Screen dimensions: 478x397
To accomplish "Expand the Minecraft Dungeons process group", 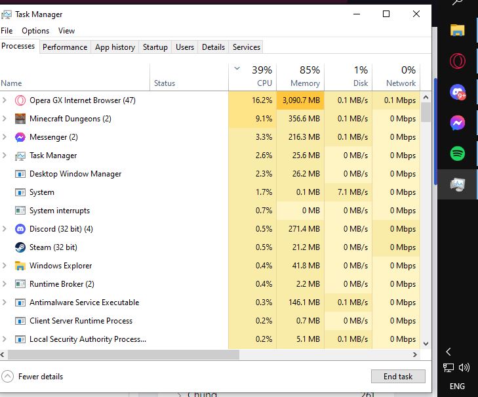I will click(x=5, y=119).
